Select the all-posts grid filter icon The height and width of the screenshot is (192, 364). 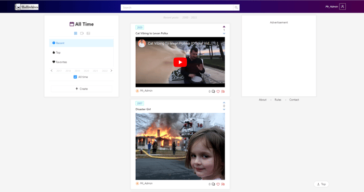coord(75,33)
